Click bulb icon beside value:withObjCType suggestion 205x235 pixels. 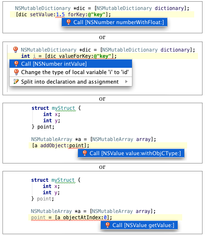[85, 153]
